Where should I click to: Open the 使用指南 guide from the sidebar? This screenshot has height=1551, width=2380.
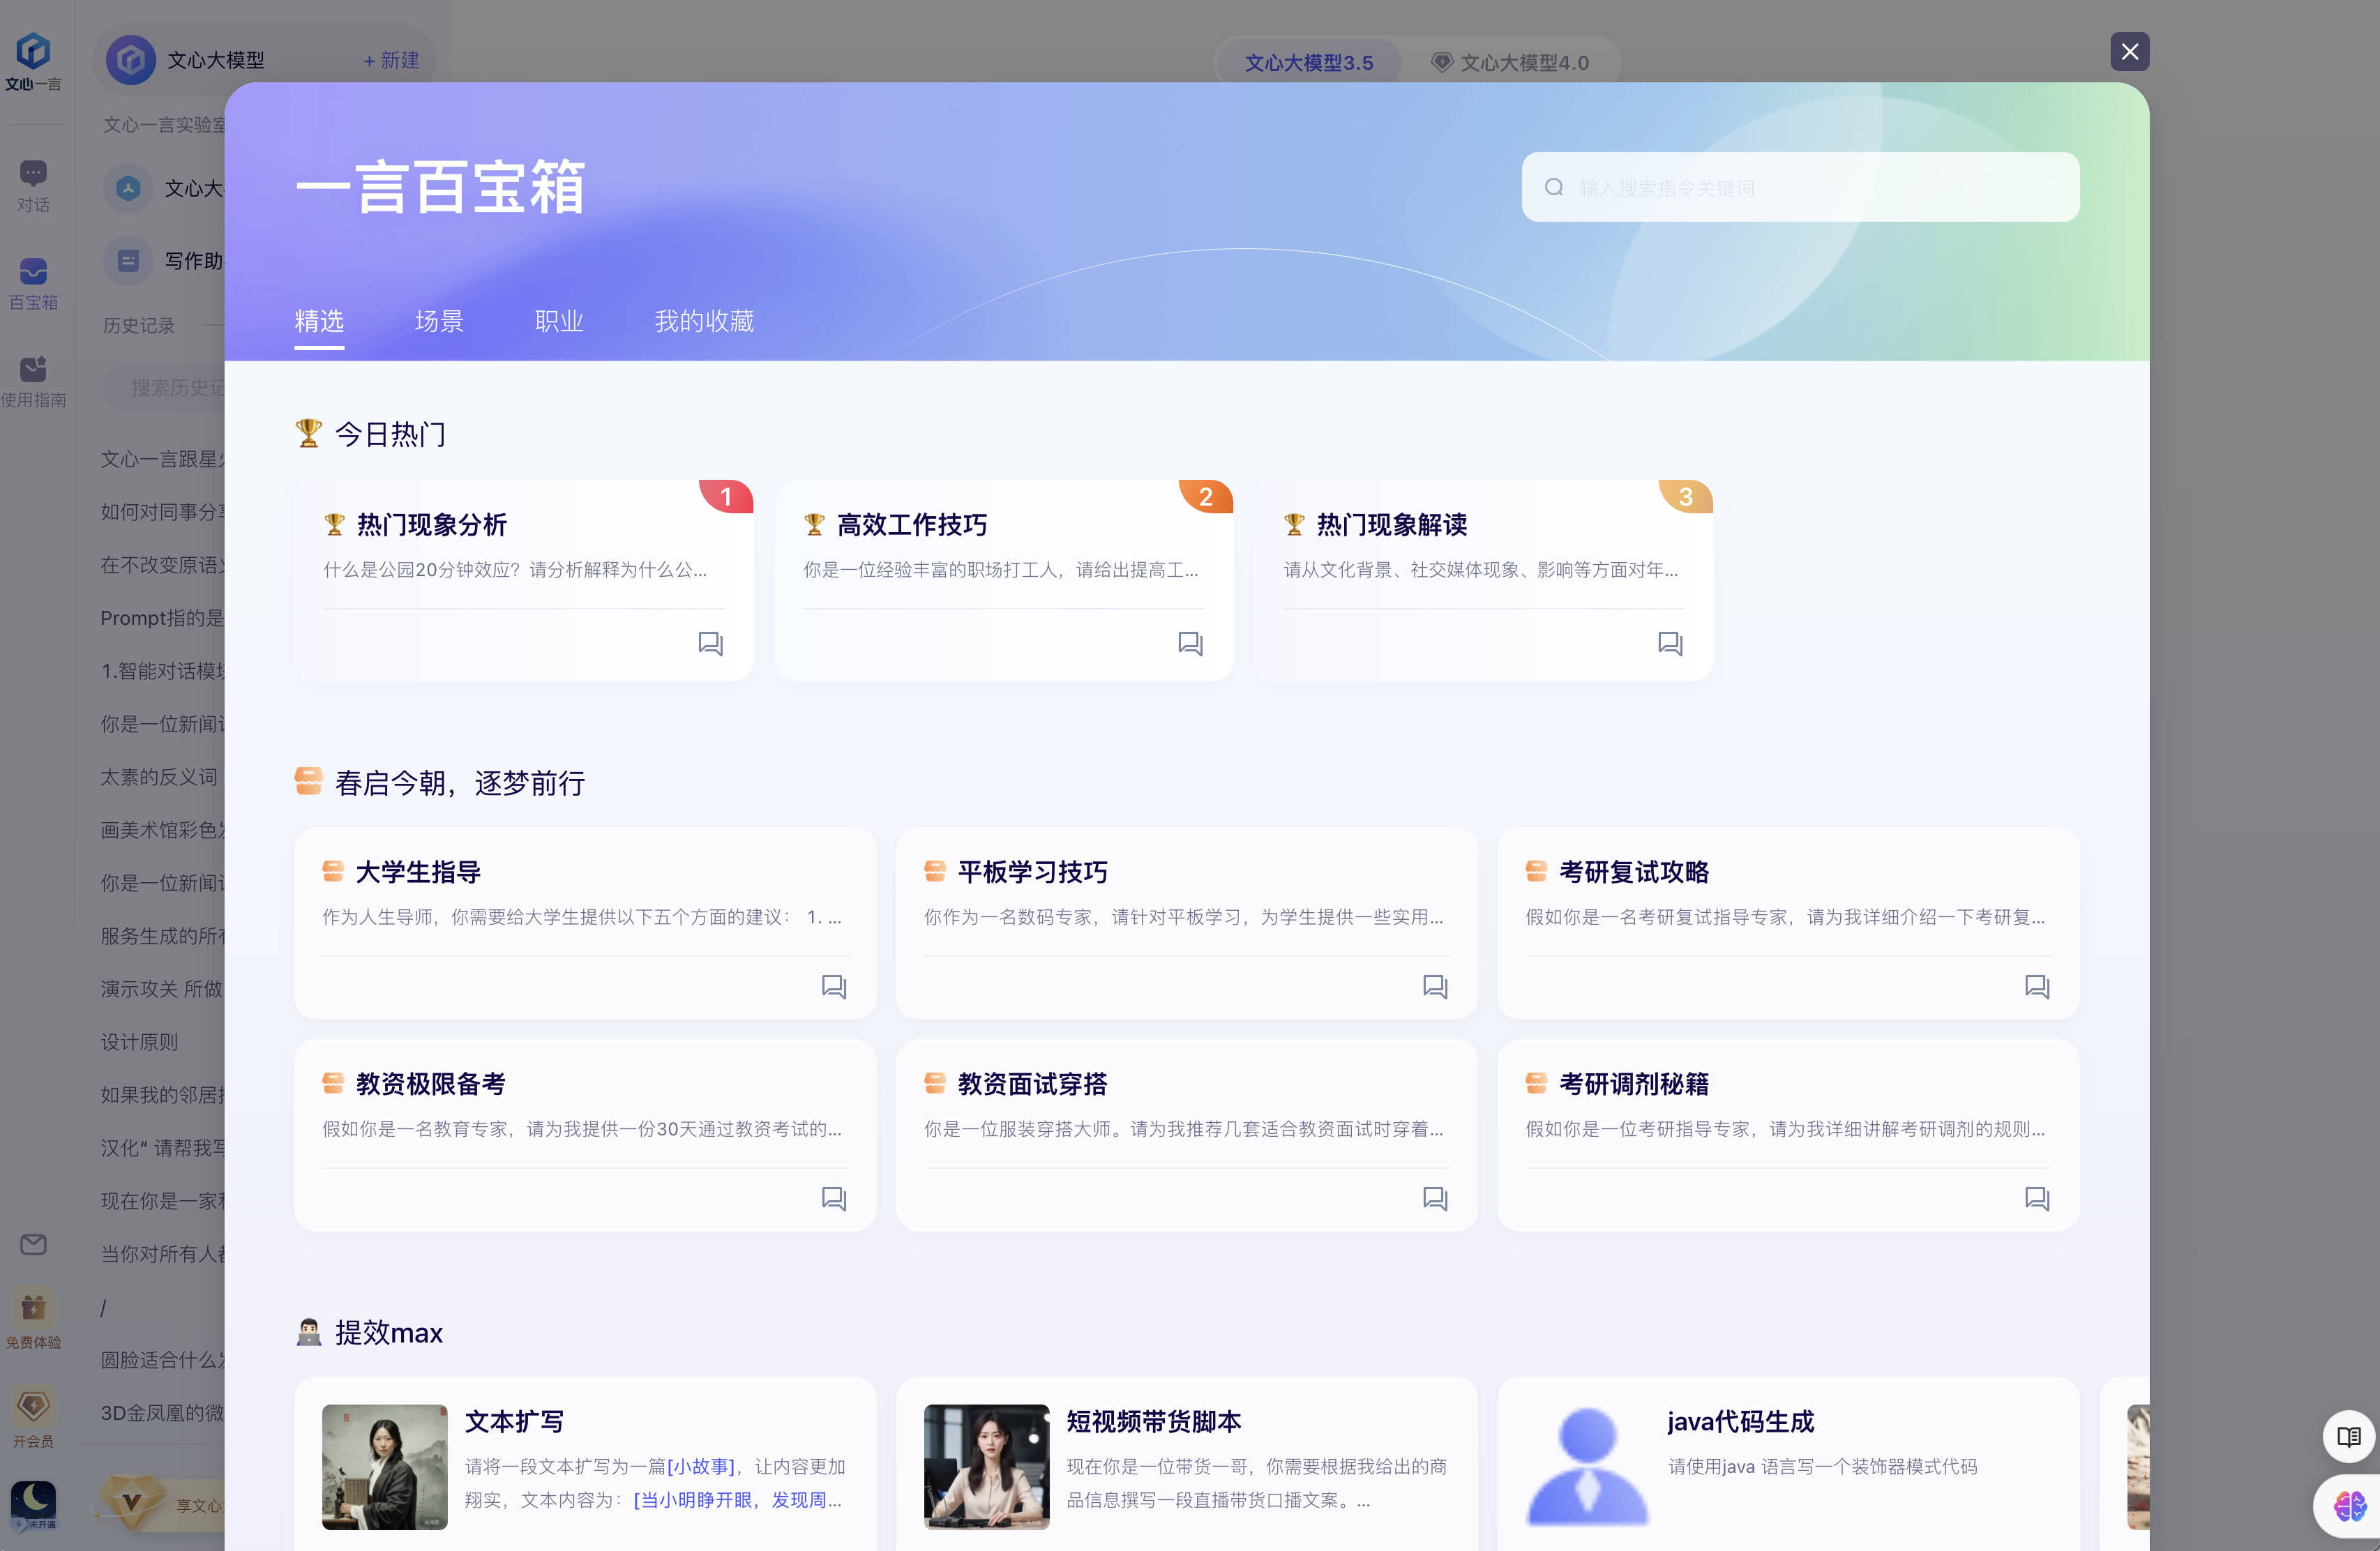pyautogui.click(x=33, y=378)
